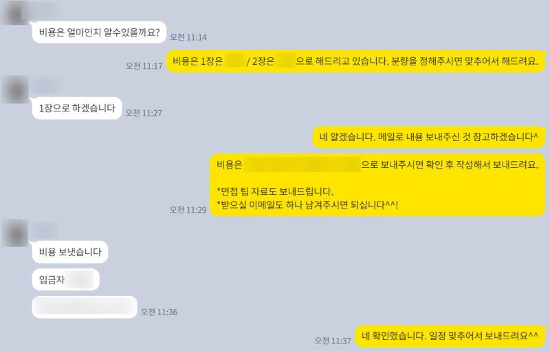Select the 비용은 얼마인지 알수있을까요? message bubble
550x351 pixels.
click(99, 32)
